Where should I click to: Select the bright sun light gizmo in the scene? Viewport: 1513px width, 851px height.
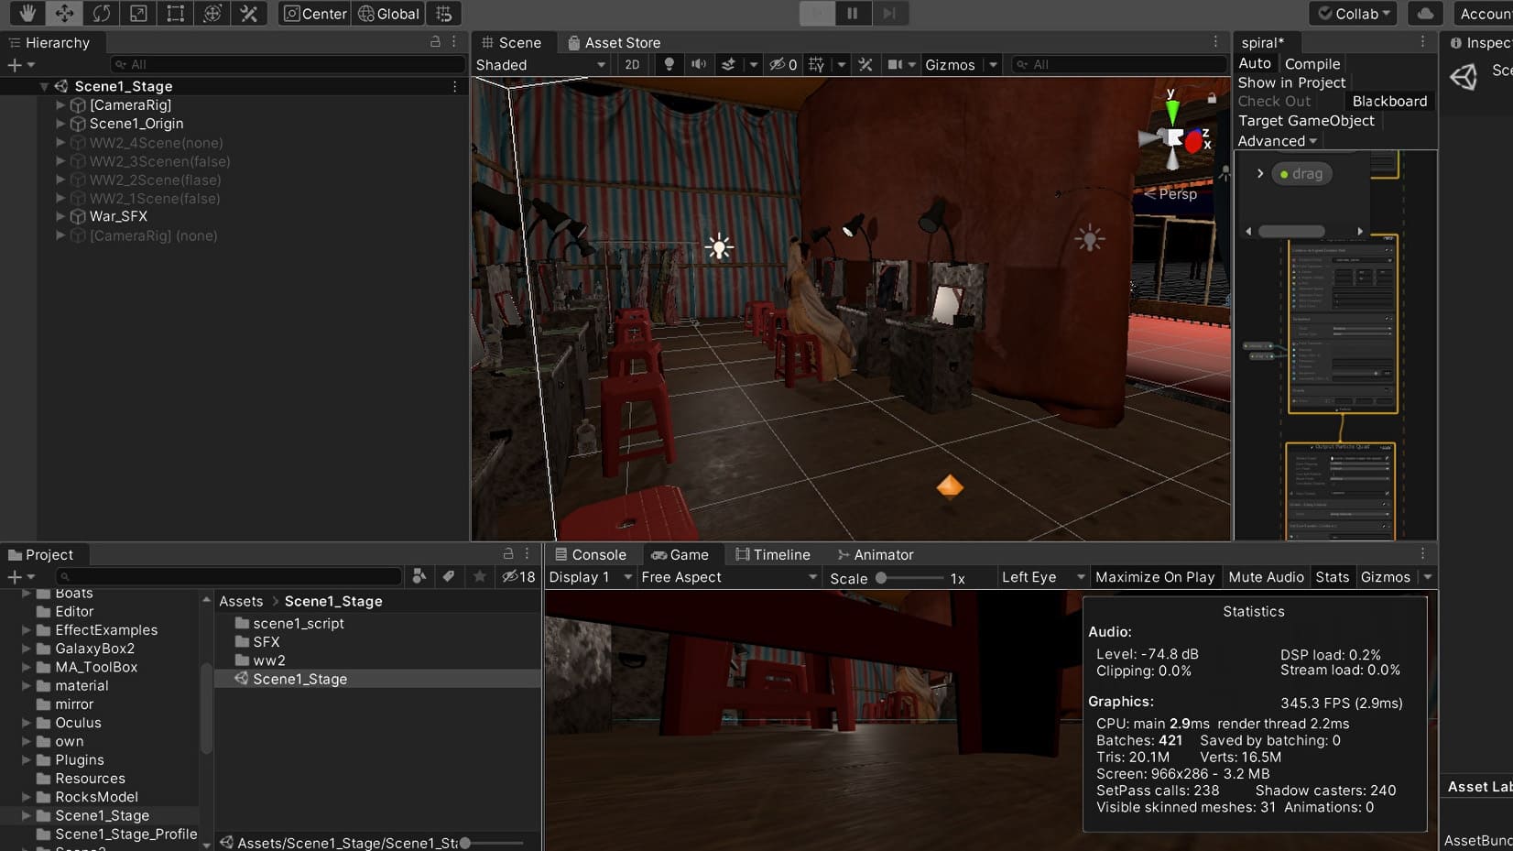click(719, 246)
